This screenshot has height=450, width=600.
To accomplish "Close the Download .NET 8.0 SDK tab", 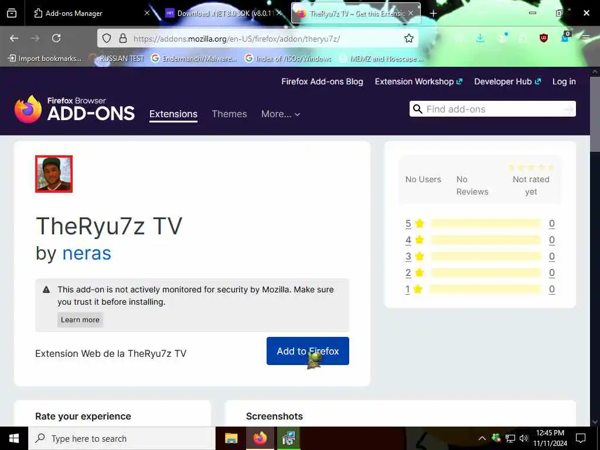I will (x=279, y=13).
